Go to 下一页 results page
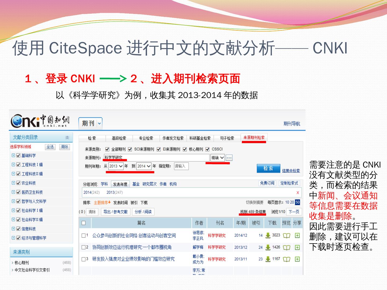The image size is (387, 290). [294, 212]
